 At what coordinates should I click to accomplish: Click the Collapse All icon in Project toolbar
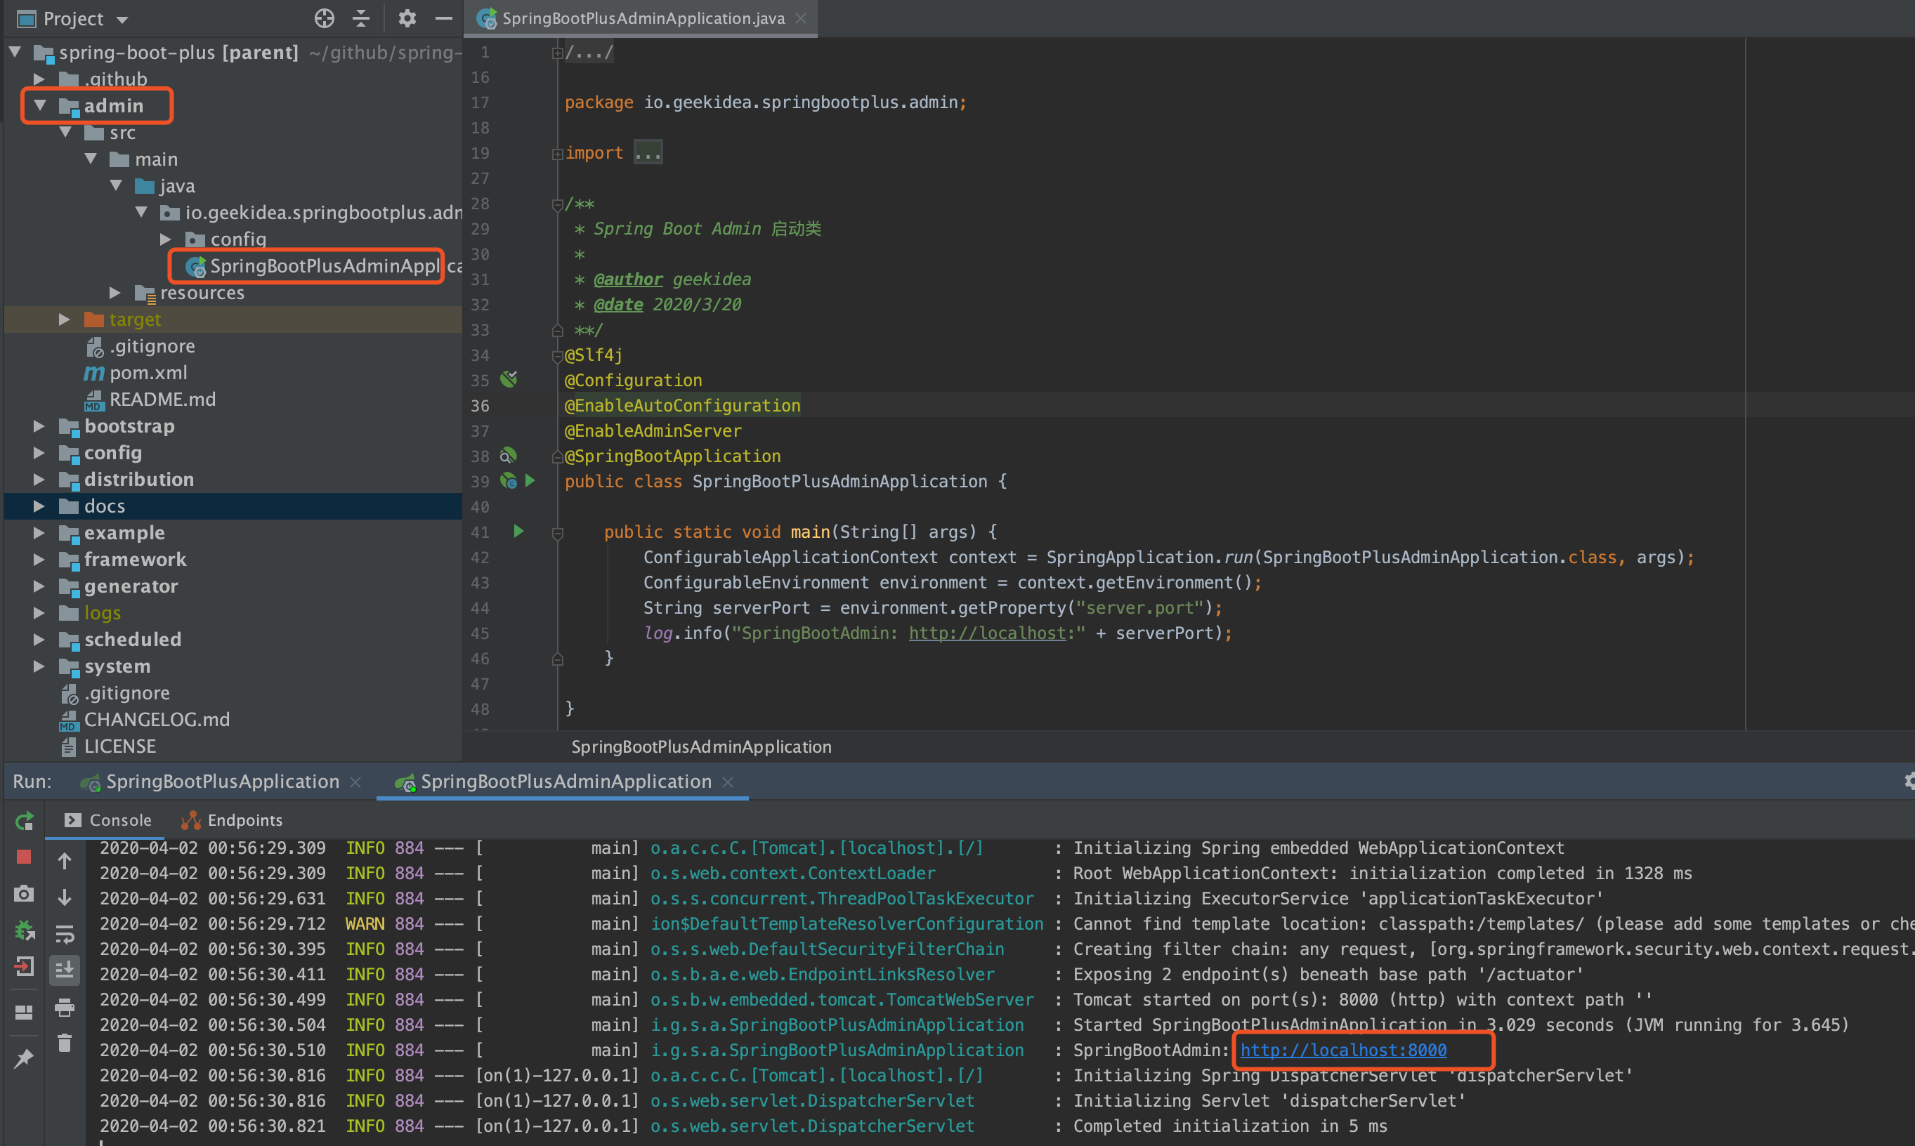361,18
